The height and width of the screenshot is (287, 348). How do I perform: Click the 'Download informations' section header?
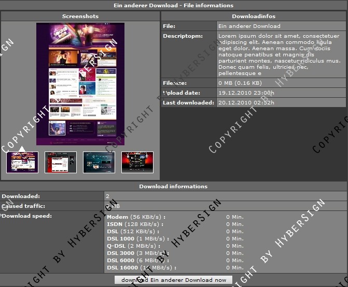coord(174,186)
